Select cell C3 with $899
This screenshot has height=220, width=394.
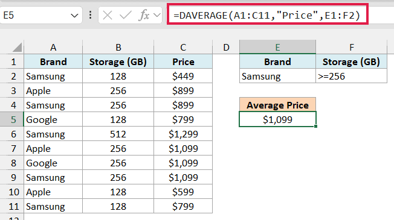pyautogui.click(x=183, y=90)
